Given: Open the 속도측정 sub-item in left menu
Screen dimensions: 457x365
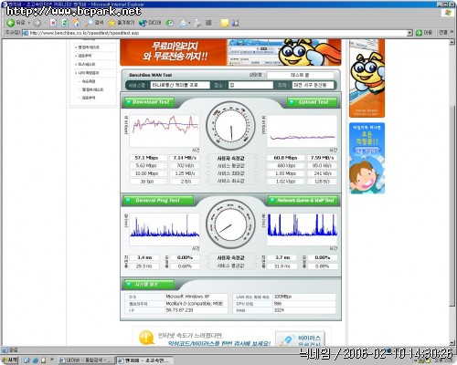Looking at the screenshot, I should click(x=89, y=81).
